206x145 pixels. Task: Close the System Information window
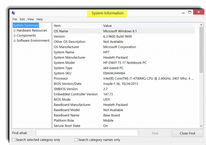199,13
